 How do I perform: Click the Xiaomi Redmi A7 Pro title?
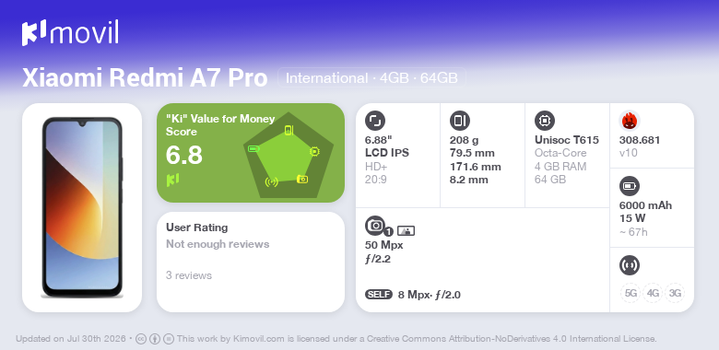click(145, 78)
